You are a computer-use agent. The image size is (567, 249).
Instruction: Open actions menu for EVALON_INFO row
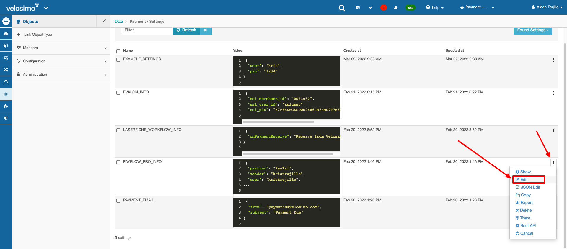(553, 93)
